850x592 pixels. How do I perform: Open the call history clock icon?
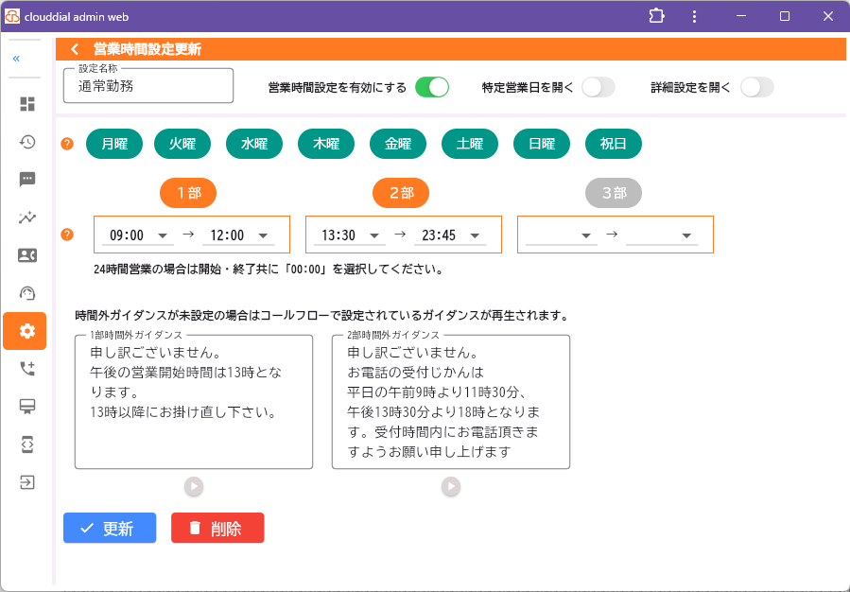coord(26,142)
